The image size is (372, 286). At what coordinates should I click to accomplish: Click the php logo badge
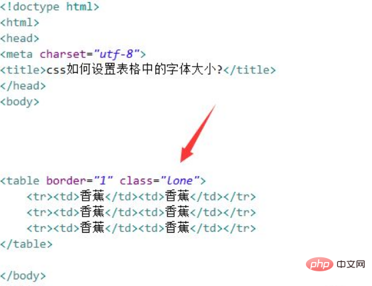click(319, 264)
